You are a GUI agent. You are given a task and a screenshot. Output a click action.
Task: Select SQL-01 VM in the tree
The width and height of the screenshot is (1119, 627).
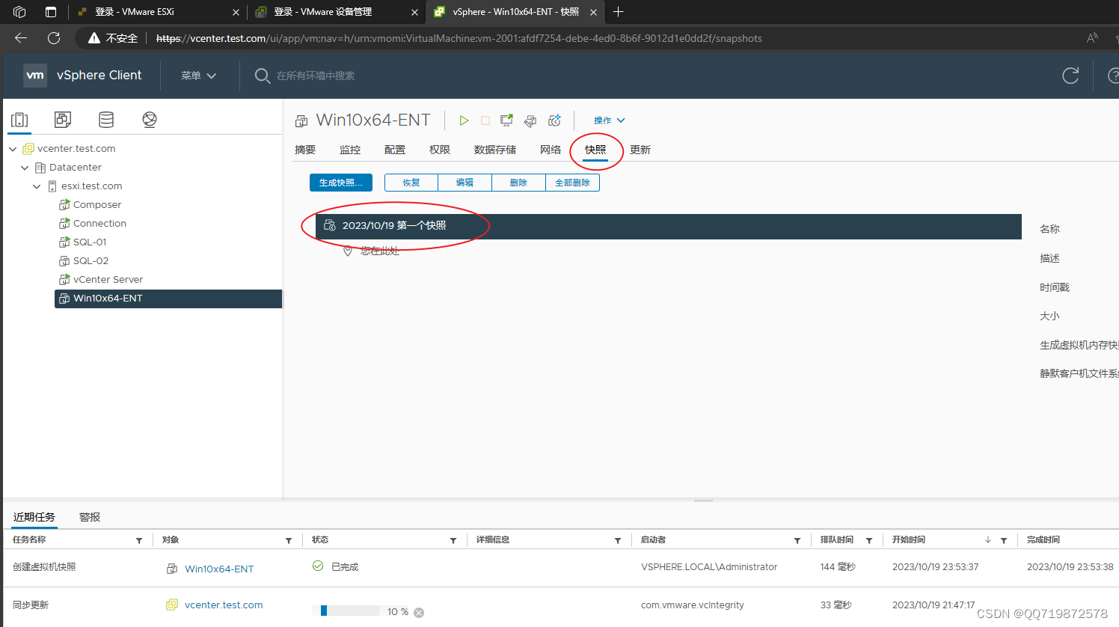point(90,242)
